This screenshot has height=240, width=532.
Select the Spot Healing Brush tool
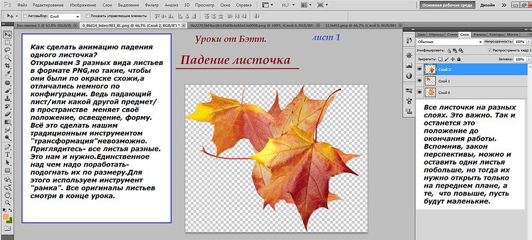coord(7,83)
